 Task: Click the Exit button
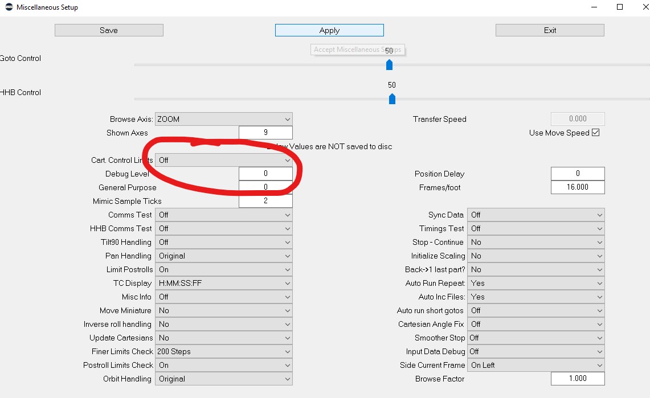click(x=550, y=30)
